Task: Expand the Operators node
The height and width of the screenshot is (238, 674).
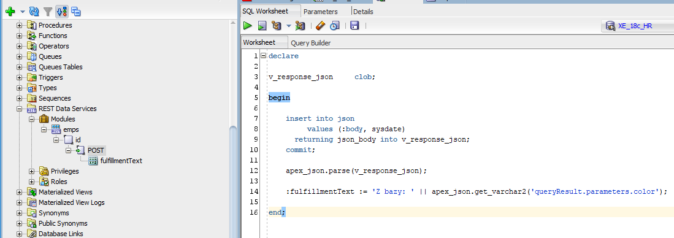Action: [20, 46]
